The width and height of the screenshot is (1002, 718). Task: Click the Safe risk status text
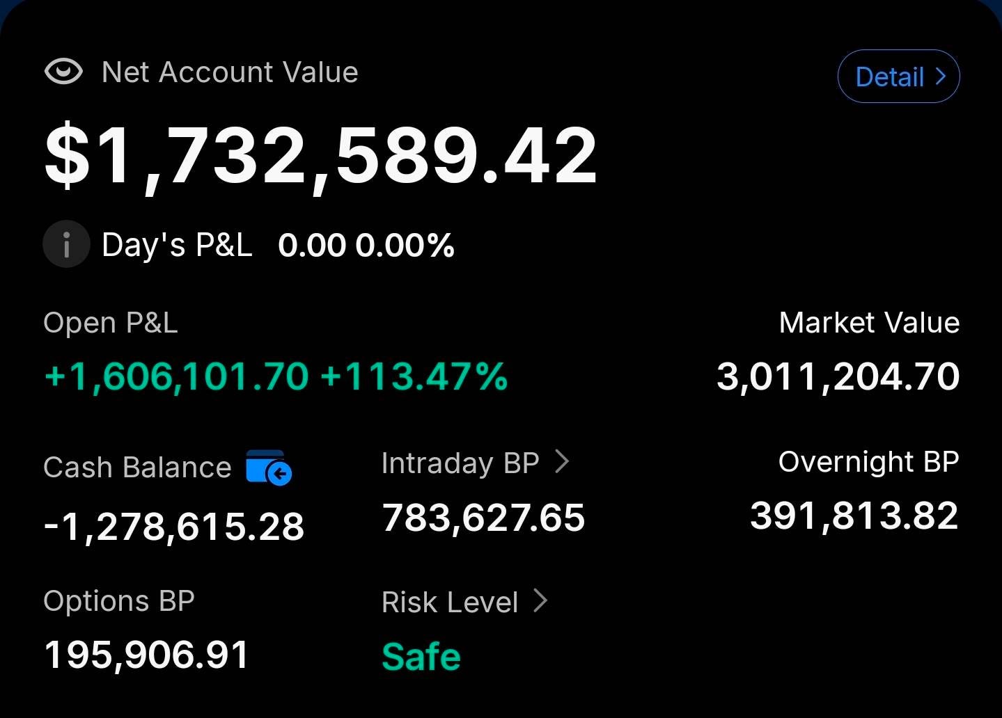[x=421, y=656]
